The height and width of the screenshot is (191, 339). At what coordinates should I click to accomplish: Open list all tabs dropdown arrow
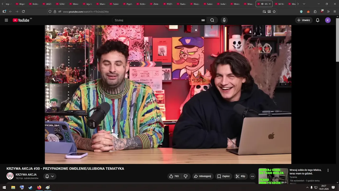tap(304, 4)
